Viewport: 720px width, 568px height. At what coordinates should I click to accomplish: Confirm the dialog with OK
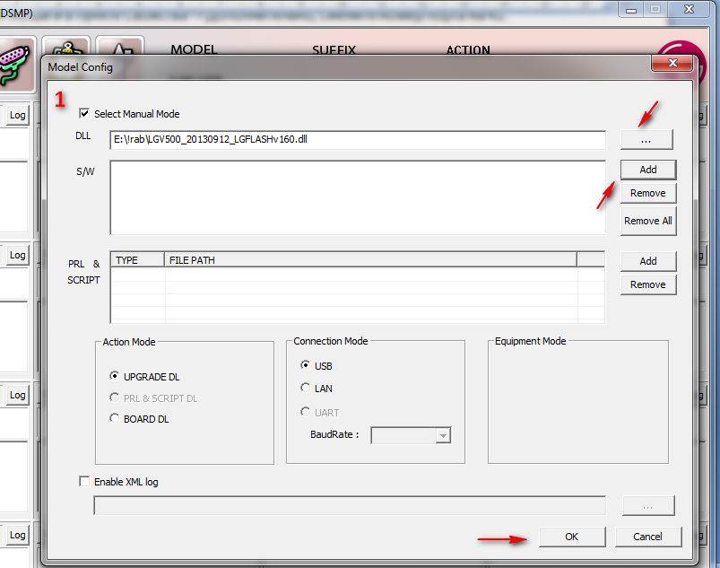pos(572,537)
